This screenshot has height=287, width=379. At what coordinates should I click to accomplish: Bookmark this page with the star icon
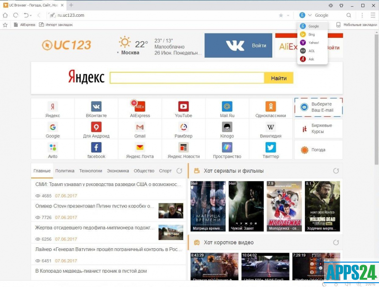click(281, 15)
